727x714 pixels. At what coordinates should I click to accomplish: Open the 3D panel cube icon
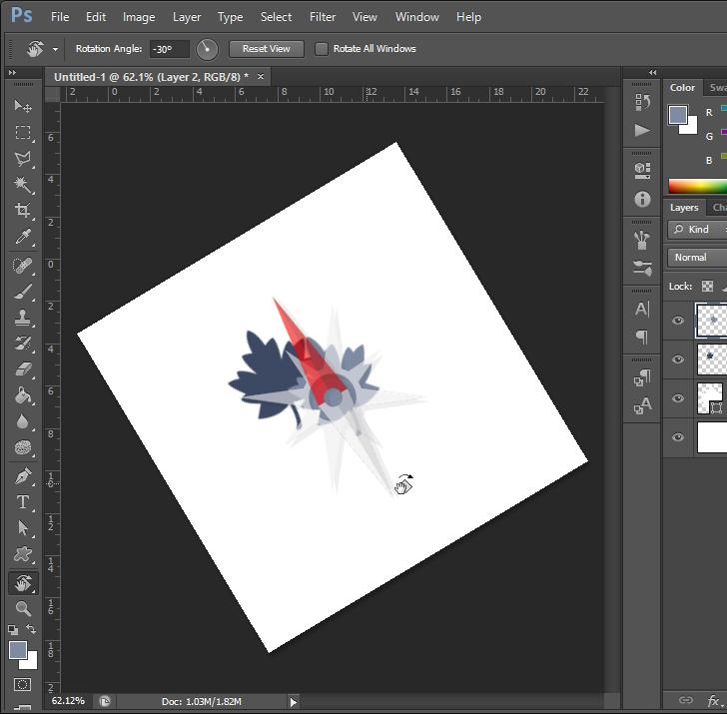pos(642,170)
